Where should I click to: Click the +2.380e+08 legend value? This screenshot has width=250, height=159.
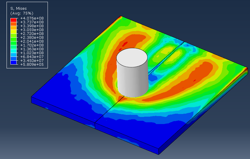click(x=32, y=38)
